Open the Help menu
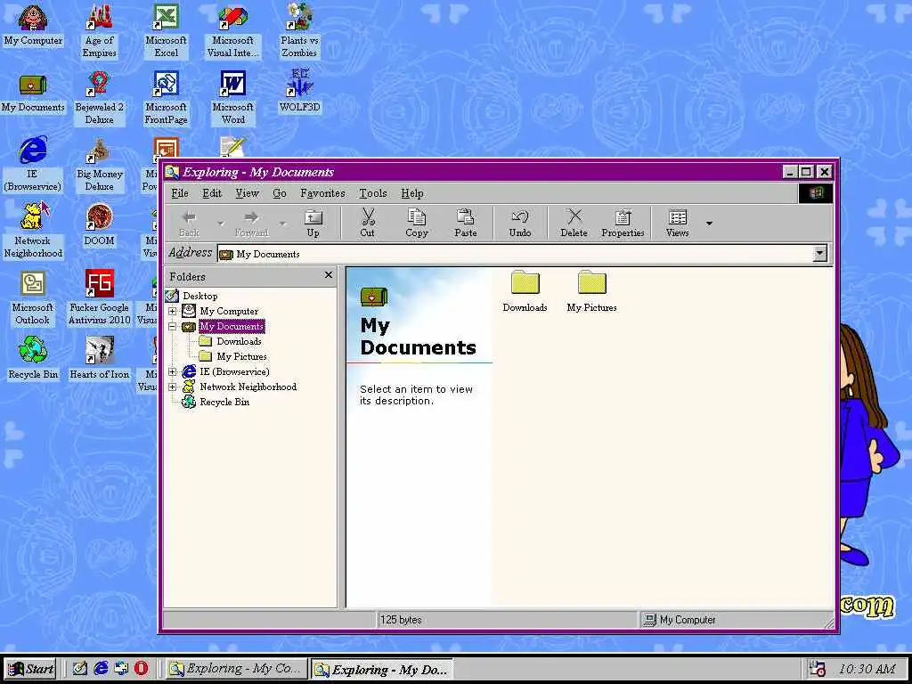 point(411,193)
